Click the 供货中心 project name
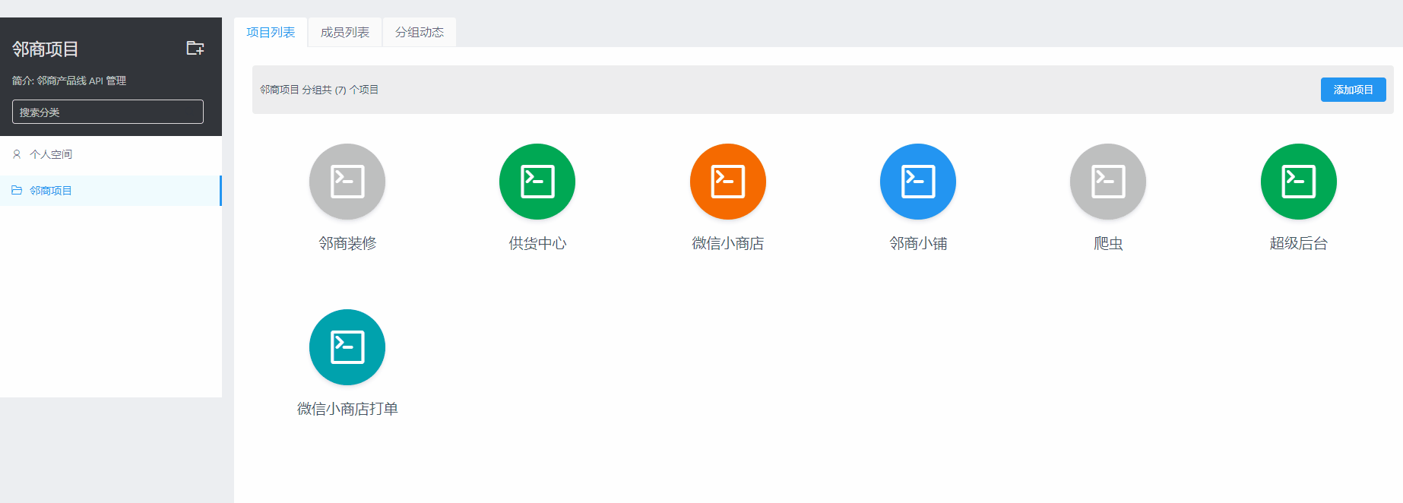 click(537, 243)
